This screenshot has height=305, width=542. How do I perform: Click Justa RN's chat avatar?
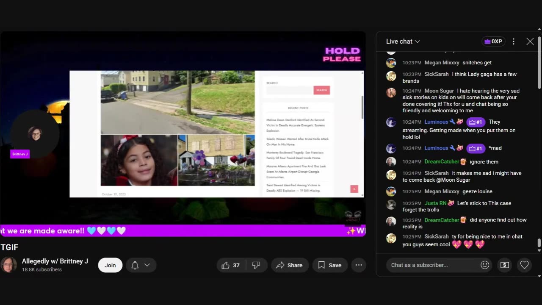pyautogui.click(x=391, y=205)
